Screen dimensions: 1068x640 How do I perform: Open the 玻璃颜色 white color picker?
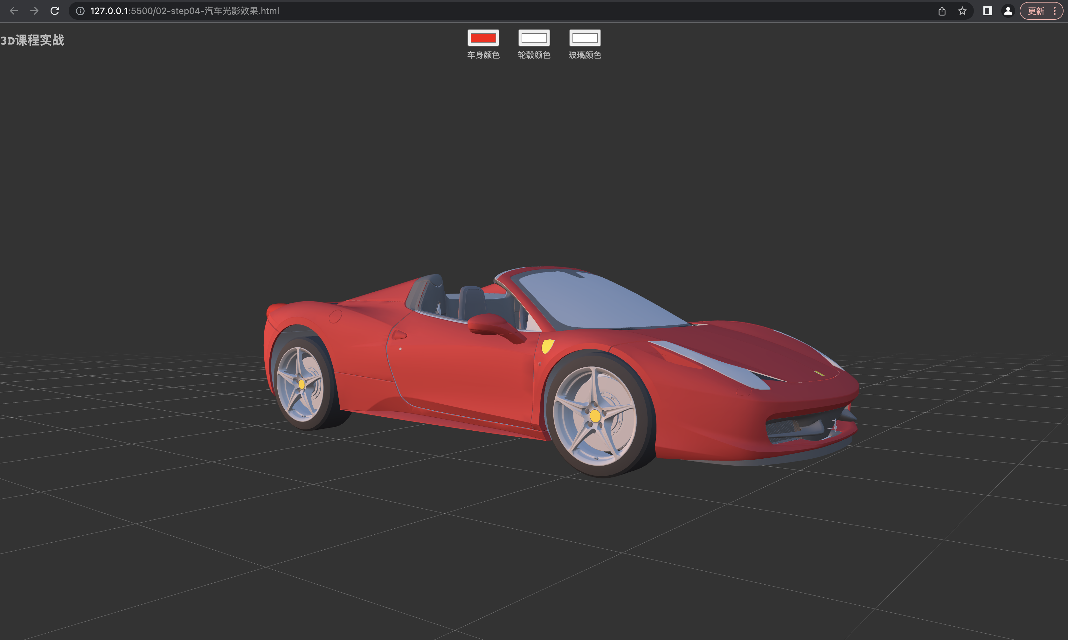pyautogui.click(x=585, y=38)
